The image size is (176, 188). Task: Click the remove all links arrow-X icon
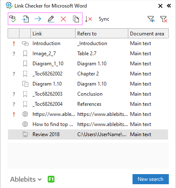[x=89, y=19]
